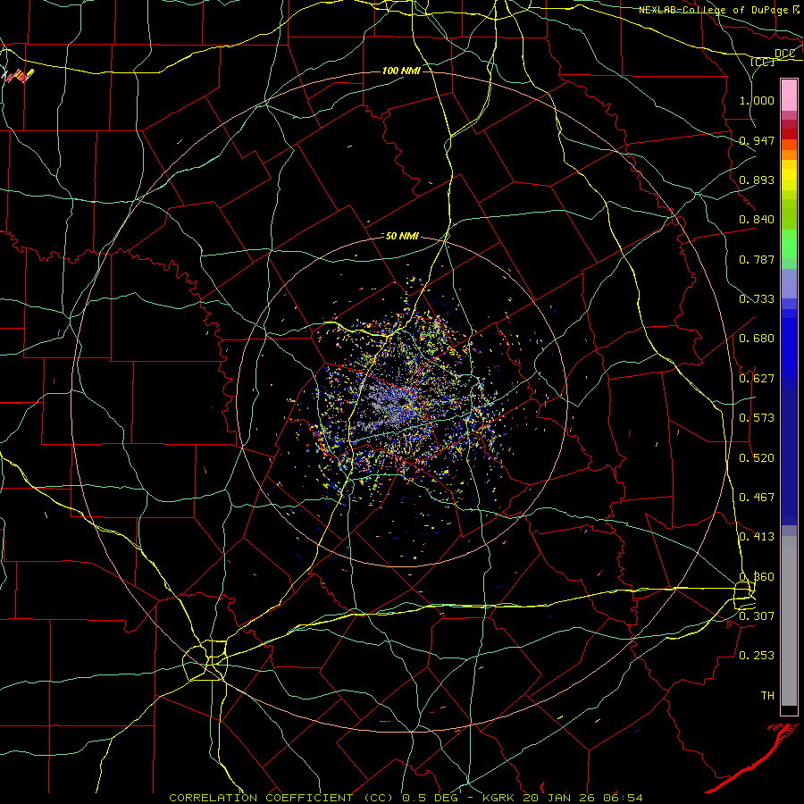Viewport: 804px width, 804px height.
Task: Select the 0.520 scale value
Action: [x=757, y=458]
